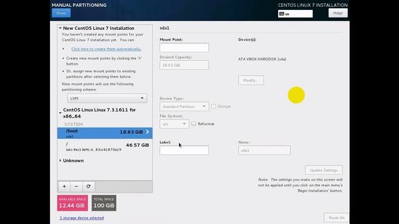
Task: Enable the Encrypt checkbox
Action: pyautogui.click(x=214, y=106)
